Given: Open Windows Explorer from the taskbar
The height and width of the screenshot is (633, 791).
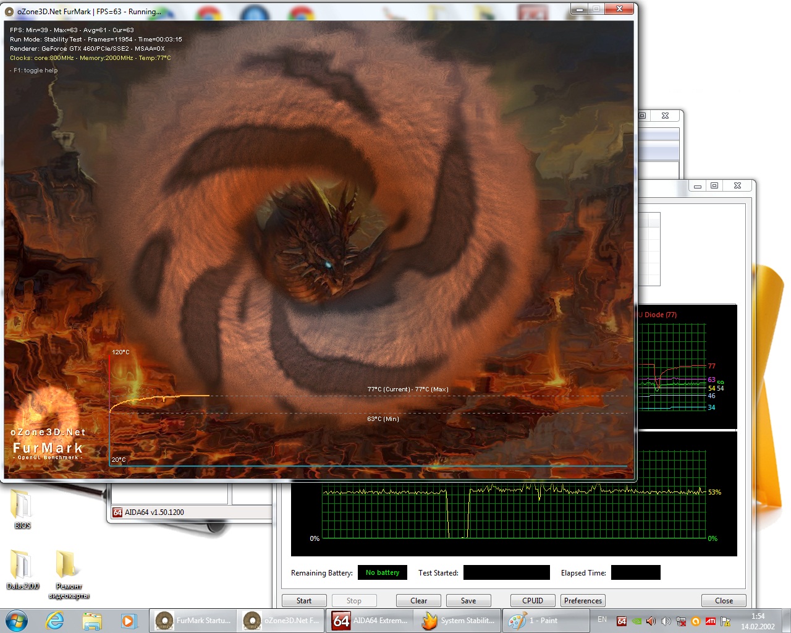Looking at the screenshot, I should pyautogui.click(x=92, y=621).
